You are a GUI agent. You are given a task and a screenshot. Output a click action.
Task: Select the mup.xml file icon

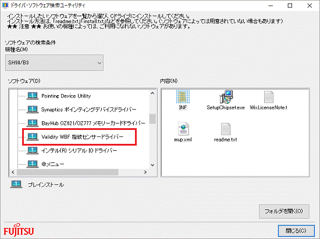183,129
